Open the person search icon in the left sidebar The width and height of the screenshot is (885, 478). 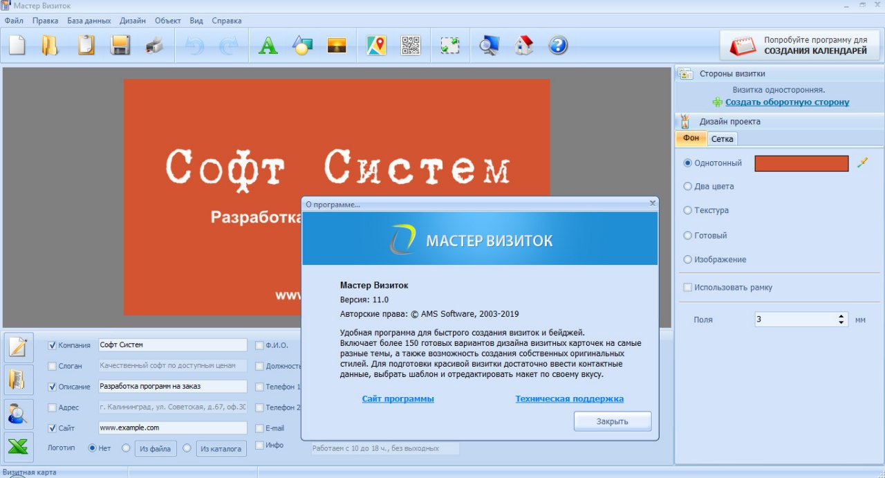pyautogui.click(x=18, y=414)
